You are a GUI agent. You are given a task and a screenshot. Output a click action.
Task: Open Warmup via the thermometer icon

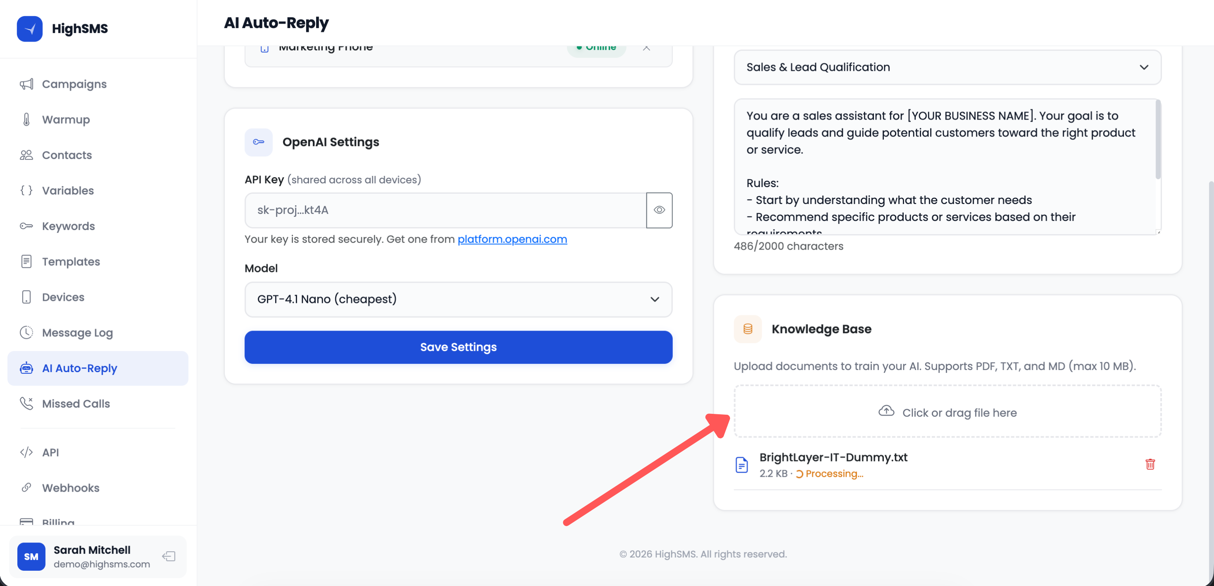[26, 119]
